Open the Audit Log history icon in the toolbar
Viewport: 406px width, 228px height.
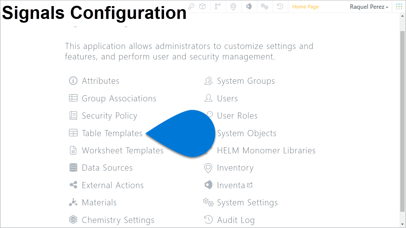coord(280,6)
